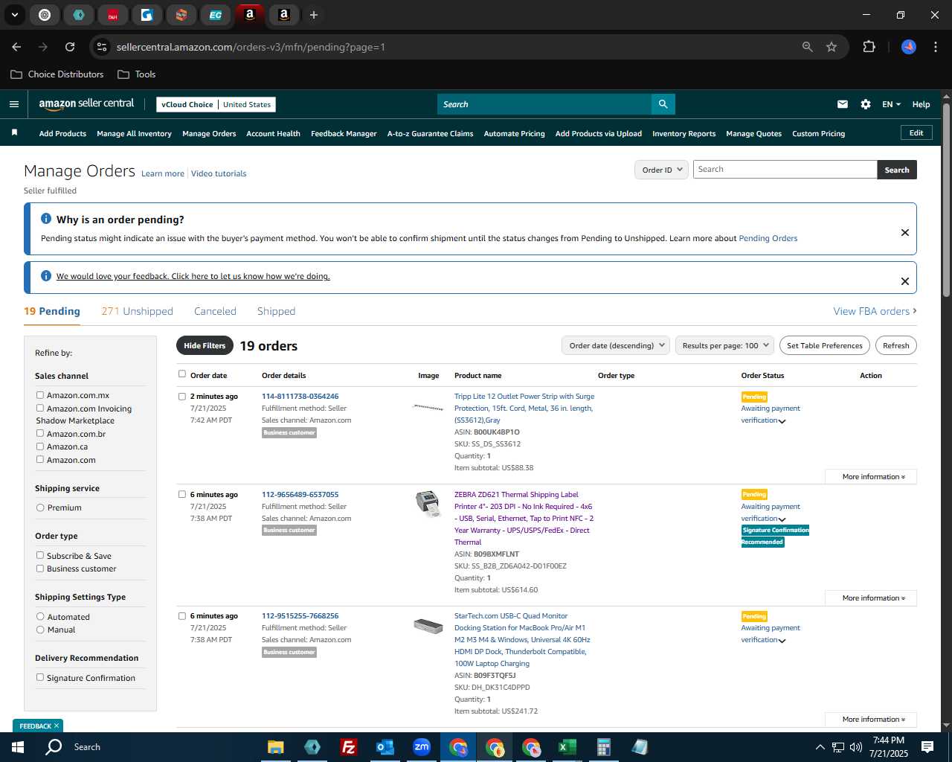The image size is (952, 762).
Task: Check the Amazon.ca filter
Action: point(40,446)
